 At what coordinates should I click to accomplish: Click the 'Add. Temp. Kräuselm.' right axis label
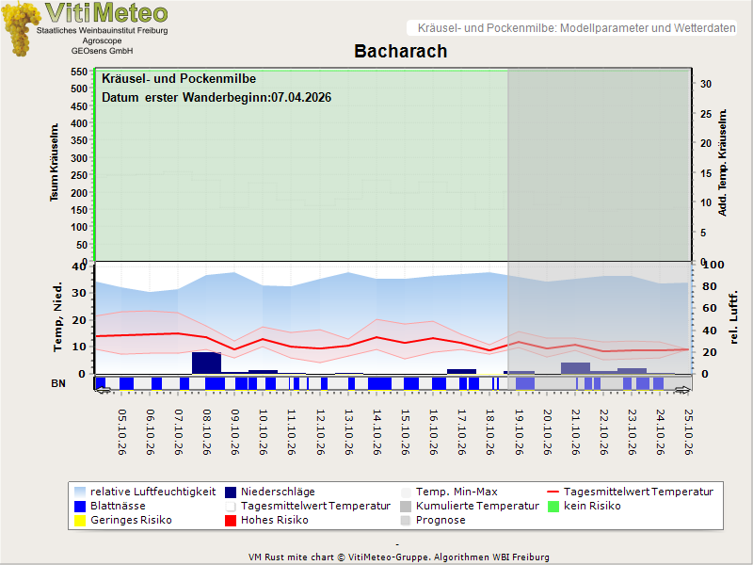coord(722,162)
